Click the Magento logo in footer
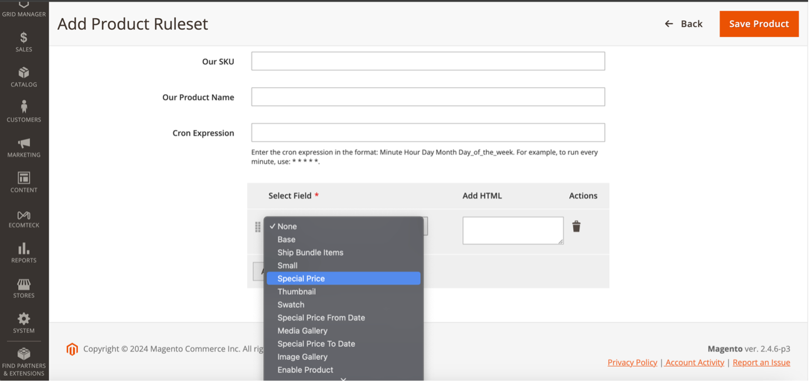This screenshot has width=811, height=382. click(x=72, y=349)
